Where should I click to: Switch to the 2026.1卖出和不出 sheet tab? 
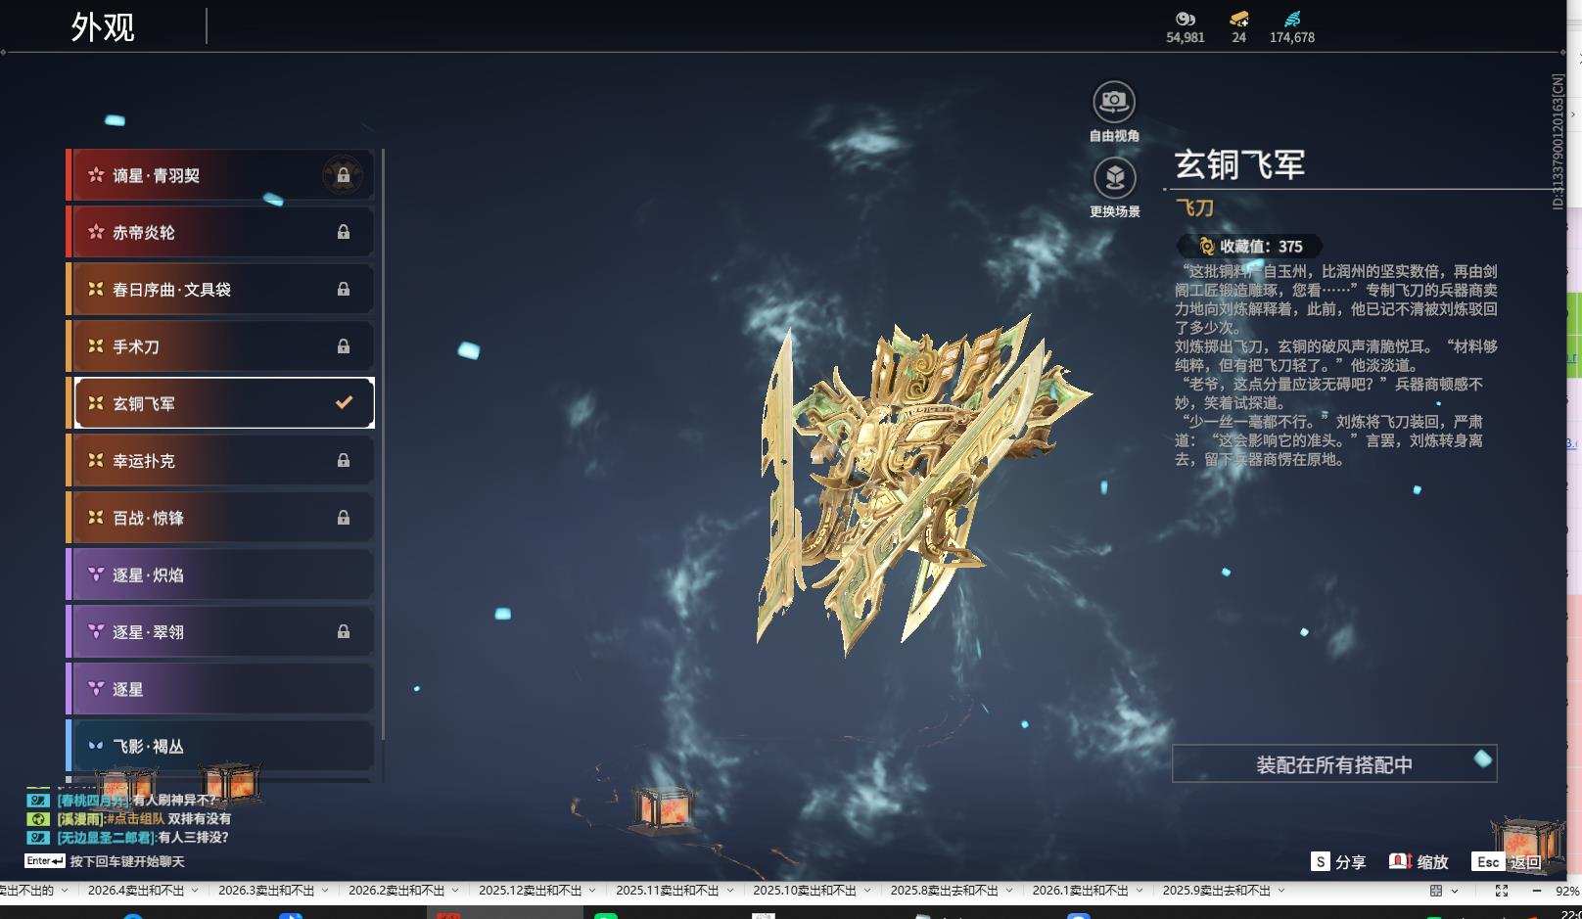click(x=1081, y=891)
